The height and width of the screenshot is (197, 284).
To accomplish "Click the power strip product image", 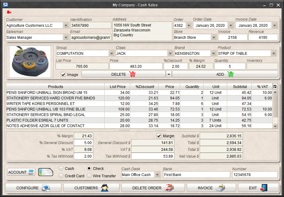I will click(30, 62).
